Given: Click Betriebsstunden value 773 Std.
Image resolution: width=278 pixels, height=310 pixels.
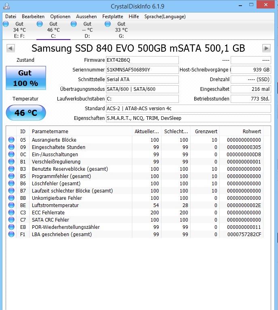Looking at the screenshot, I should coord(251,99).
